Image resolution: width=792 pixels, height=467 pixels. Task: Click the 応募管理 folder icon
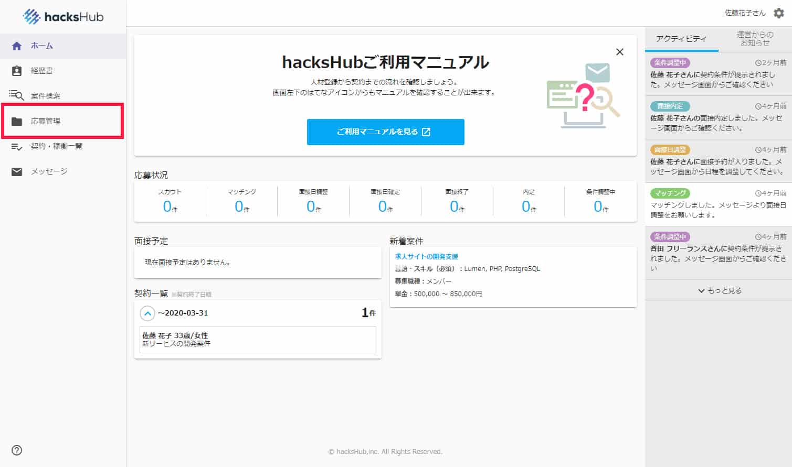point(17,121)
